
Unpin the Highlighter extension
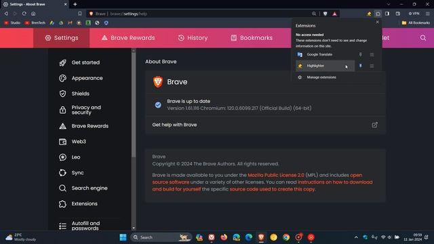360,66
